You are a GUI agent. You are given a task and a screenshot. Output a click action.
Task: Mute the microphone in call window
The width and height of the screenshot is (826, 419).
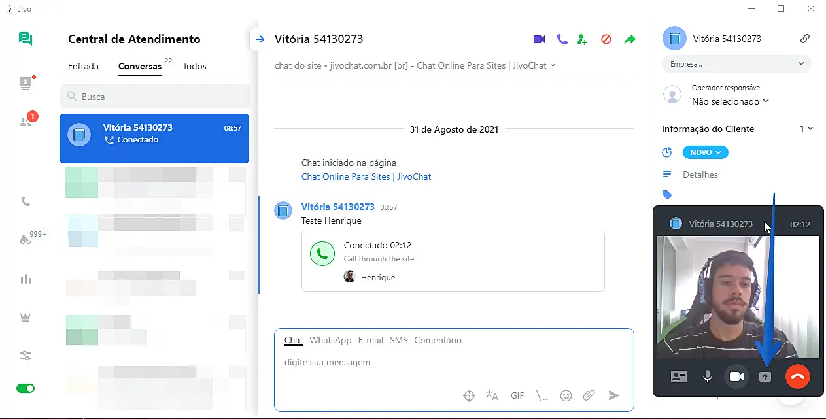pyautogui.click(x=707, y=377)
